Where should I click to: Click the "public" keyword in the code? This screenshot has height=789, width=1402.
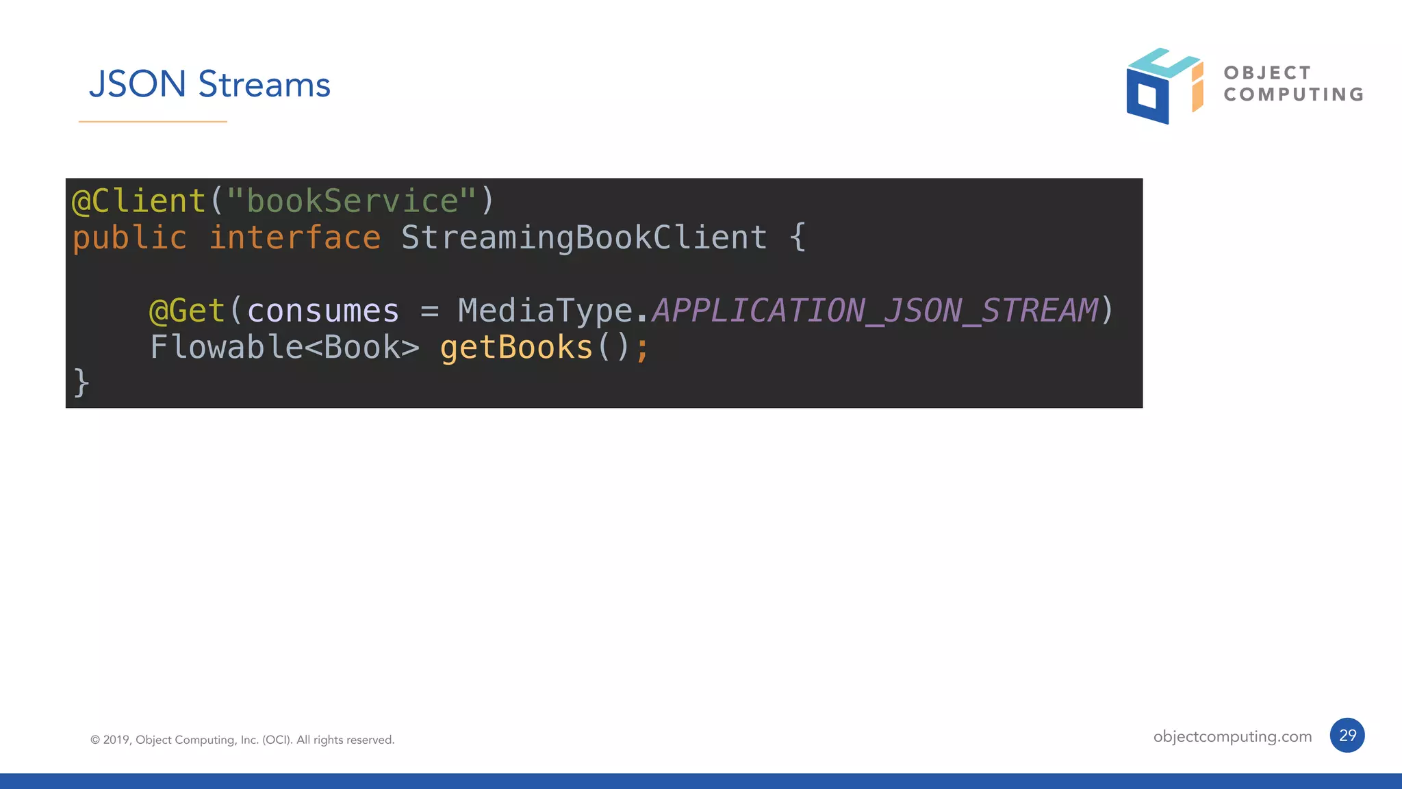click(x=129, y=238)
